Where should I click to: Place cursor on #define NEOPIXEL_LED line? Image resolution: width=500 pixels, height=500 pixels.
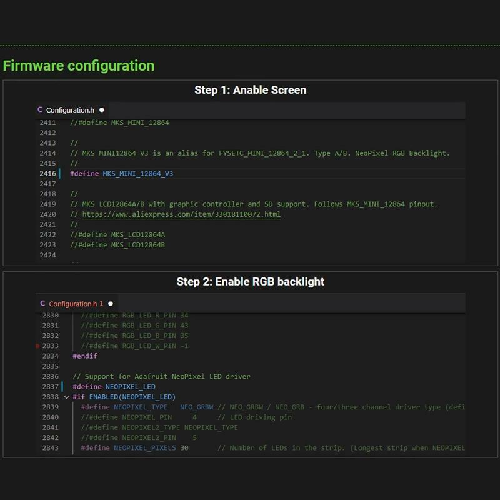[114, 386]
